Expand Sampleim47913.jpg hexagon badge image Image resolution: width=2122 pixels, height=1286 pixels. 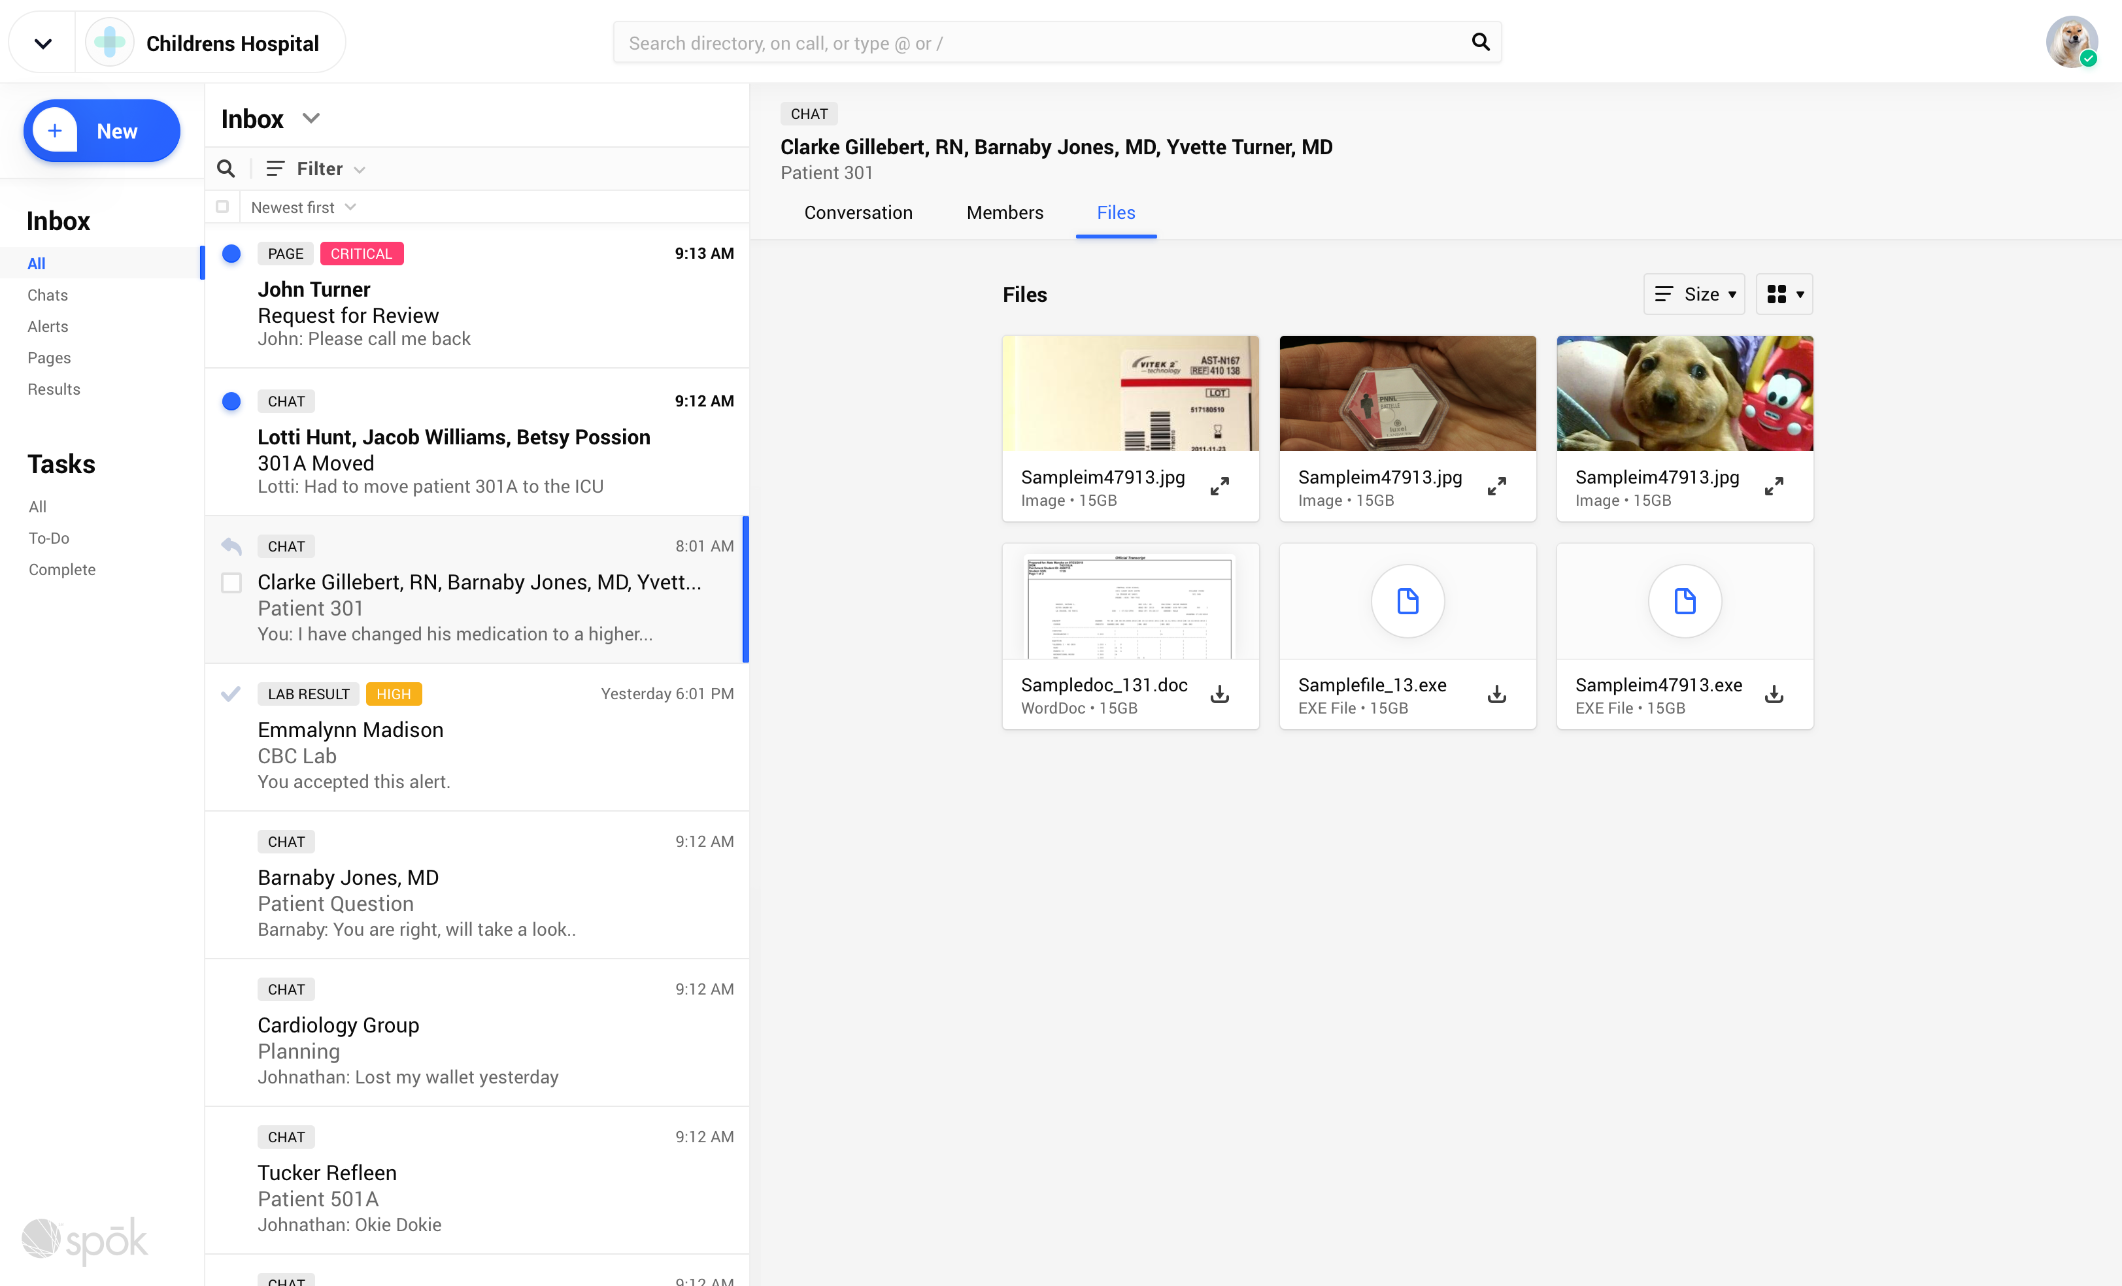(x=1497, y=486)
